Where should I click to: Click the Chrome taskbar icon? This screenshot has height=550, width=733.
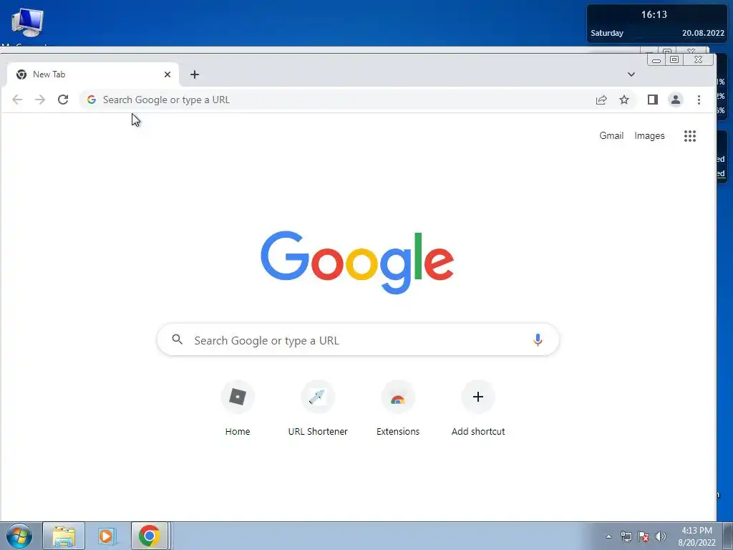(x=149, y=536)
